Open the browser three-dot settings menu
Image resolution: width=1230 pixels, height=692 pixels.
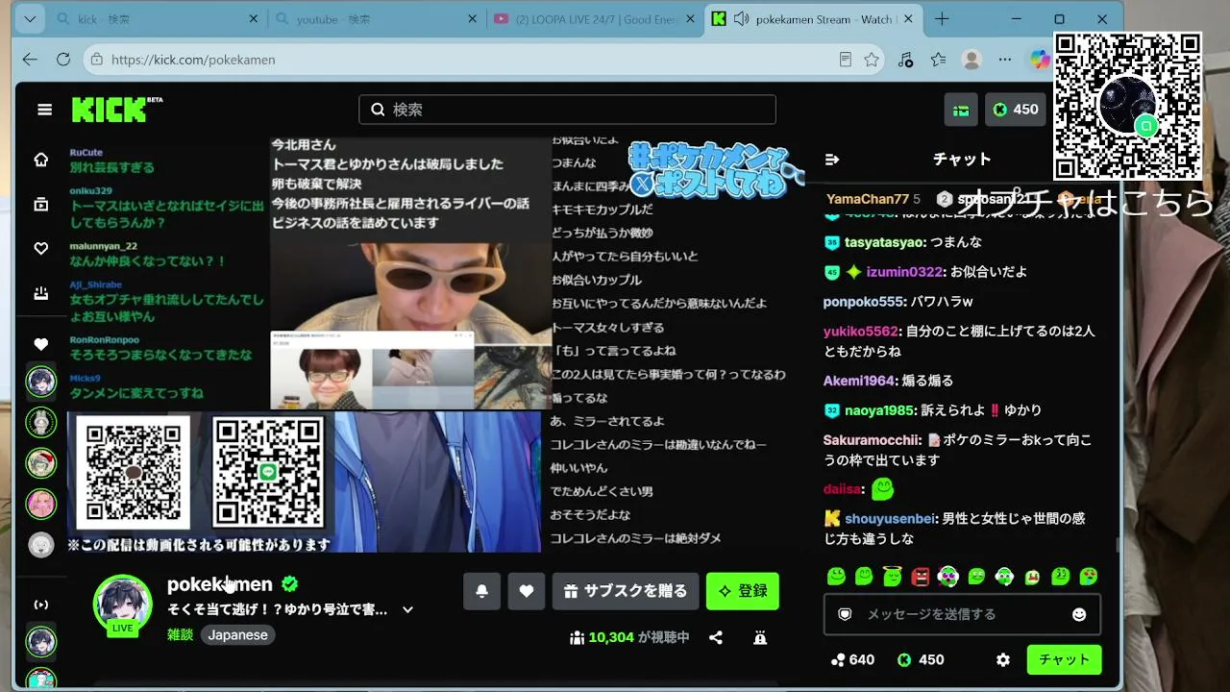click(1005, 60)
